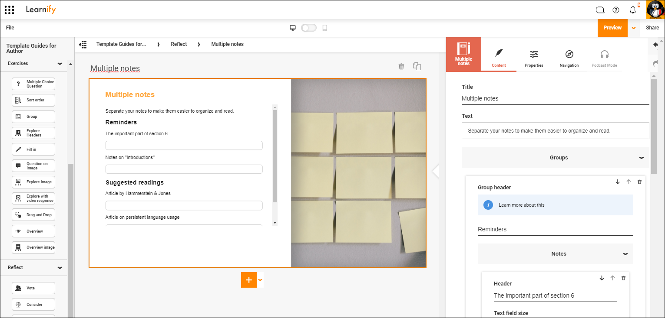Open the Multiple Choice Question exercise
Image resolution: width=665 pixels, height=318 pixels.
coord(33,84)
